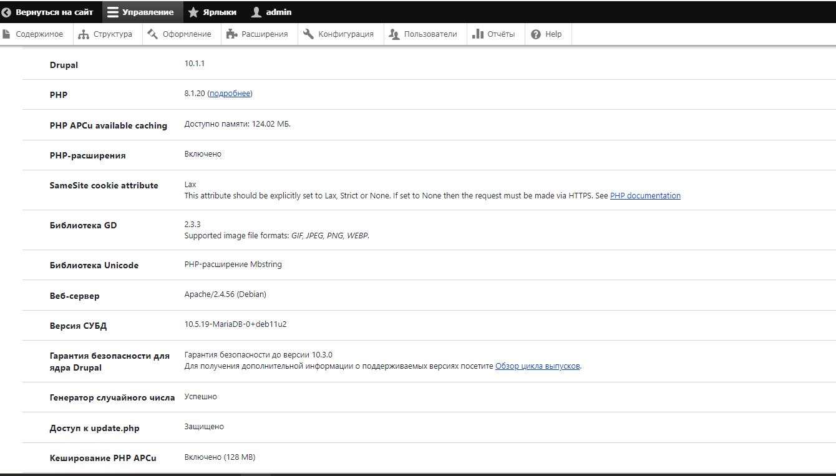The width and height of the screenshot is (836, 476).
Task: Click the puzzle icon beside Расширения
Action: coord(231,34)
